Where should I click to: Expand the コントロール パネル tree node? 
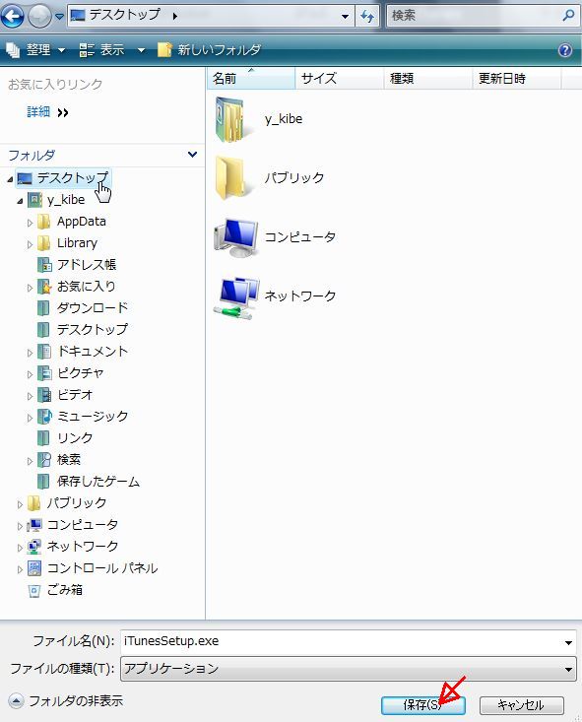point(20,569)
